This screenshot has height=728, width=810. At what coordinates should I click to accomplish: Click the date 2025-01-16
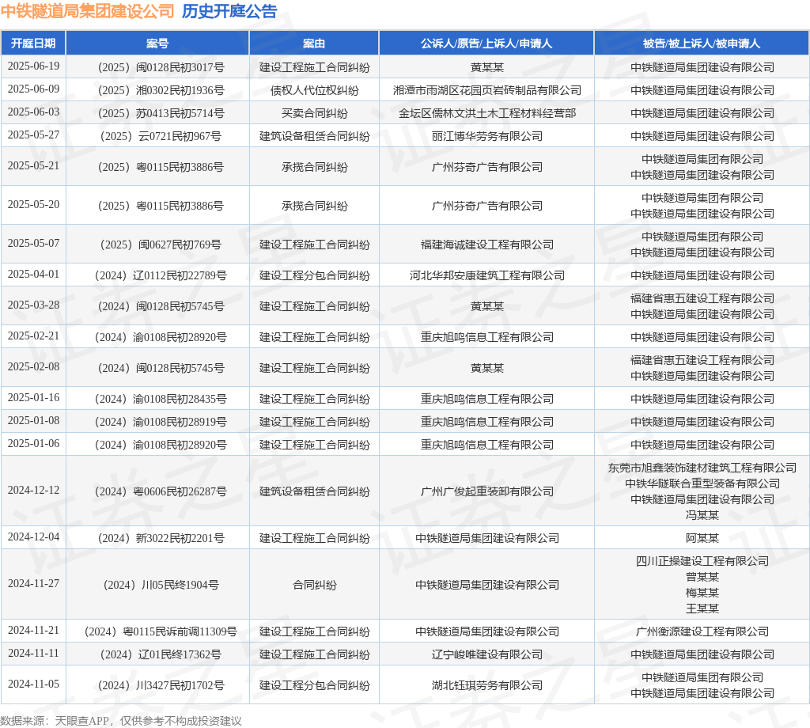click(33, 398)
